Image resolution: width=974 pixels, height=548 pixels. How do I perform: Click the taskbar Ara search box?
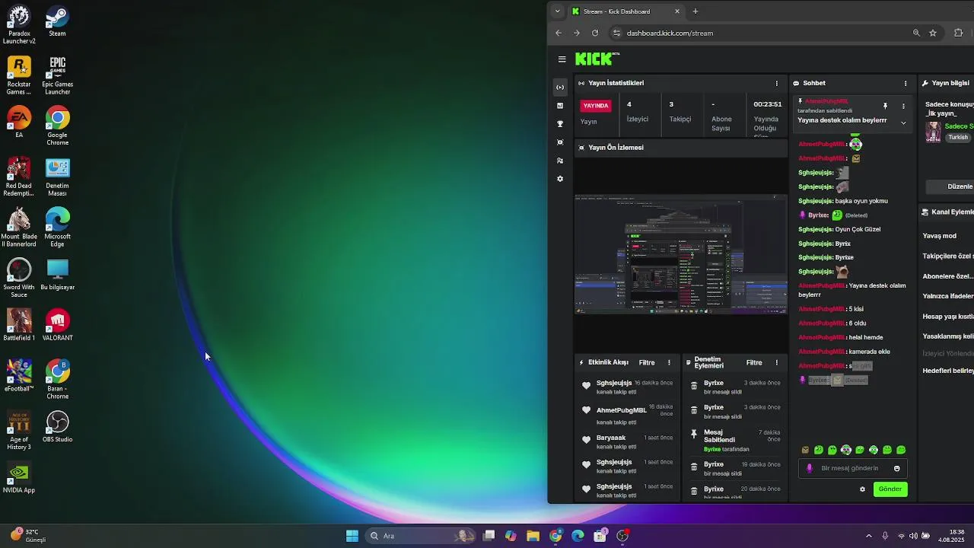click(x=422, y=536)
